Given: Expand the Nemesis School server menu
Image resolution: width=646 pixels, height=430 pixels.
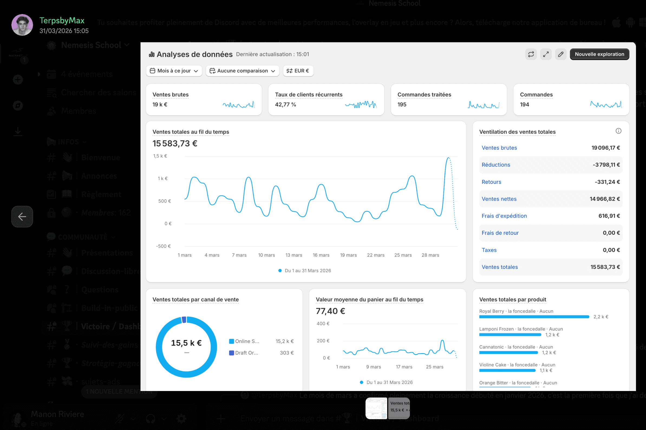Looking at the screenshot, I should pyautogui.click(x=95, y=45).
